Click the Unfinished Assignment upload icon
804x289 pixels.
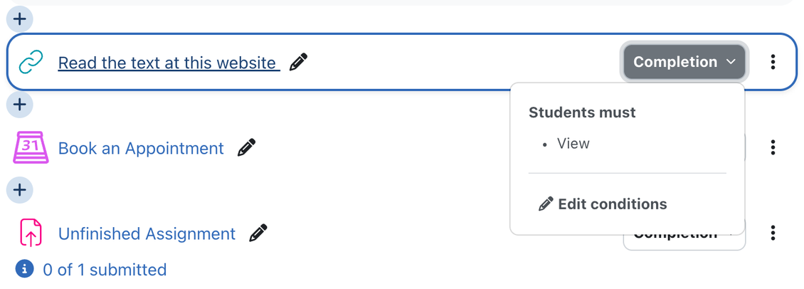coord(31,233)
